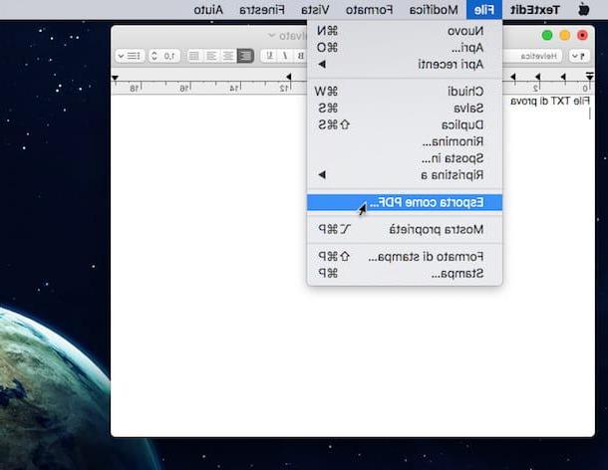608x470 pixels.
Task: Select the Stampa... menu entry
Action: [x=405, y=273]
